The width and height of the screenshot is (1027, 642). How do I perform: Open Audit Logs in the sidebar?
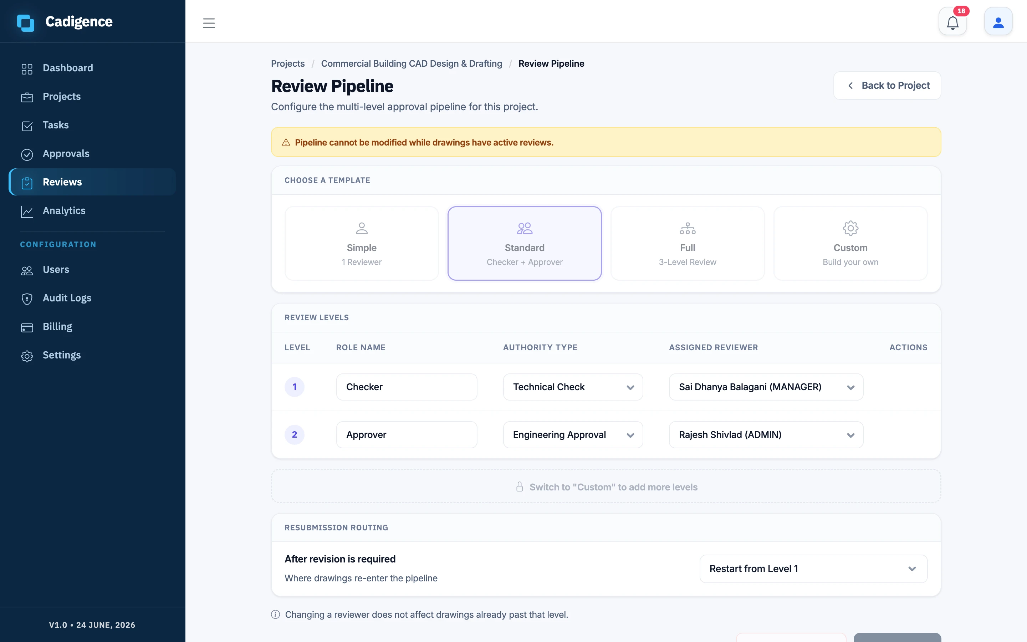tap(92, 298)
